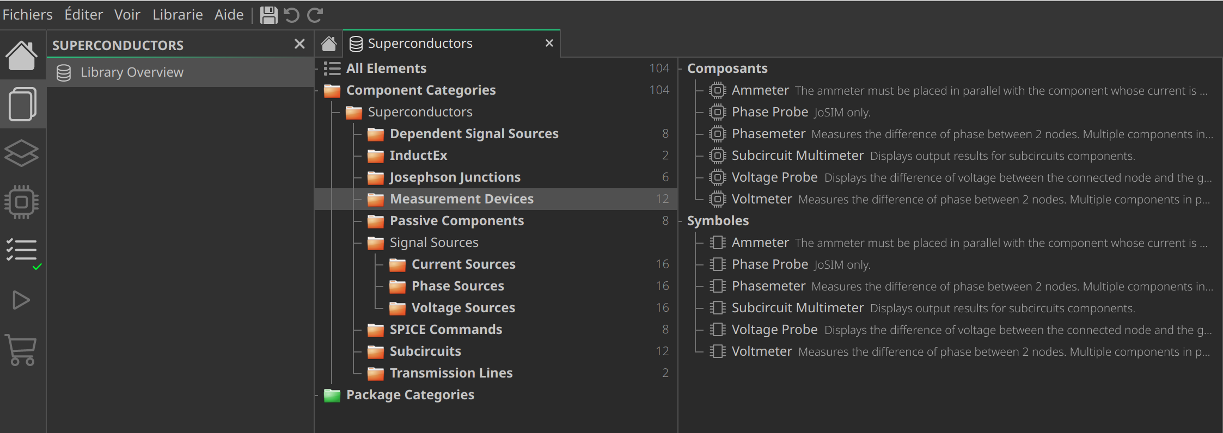The image size is (1223, 433).
Task: Click the Ammeter component chip icon
Action: [718, 90]
